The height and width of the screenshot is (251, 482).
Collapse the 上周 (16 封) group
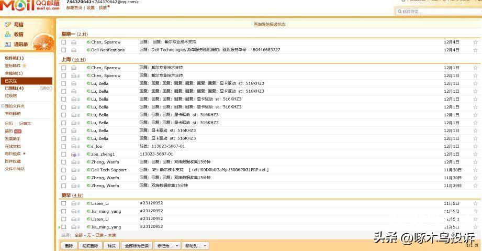[x=73, y=59]
